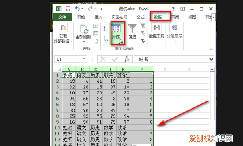The height and width of the screenshot is (146, 243).
Task: Open the 页面布局 Page Layout tab
Action: coord(119,17)
